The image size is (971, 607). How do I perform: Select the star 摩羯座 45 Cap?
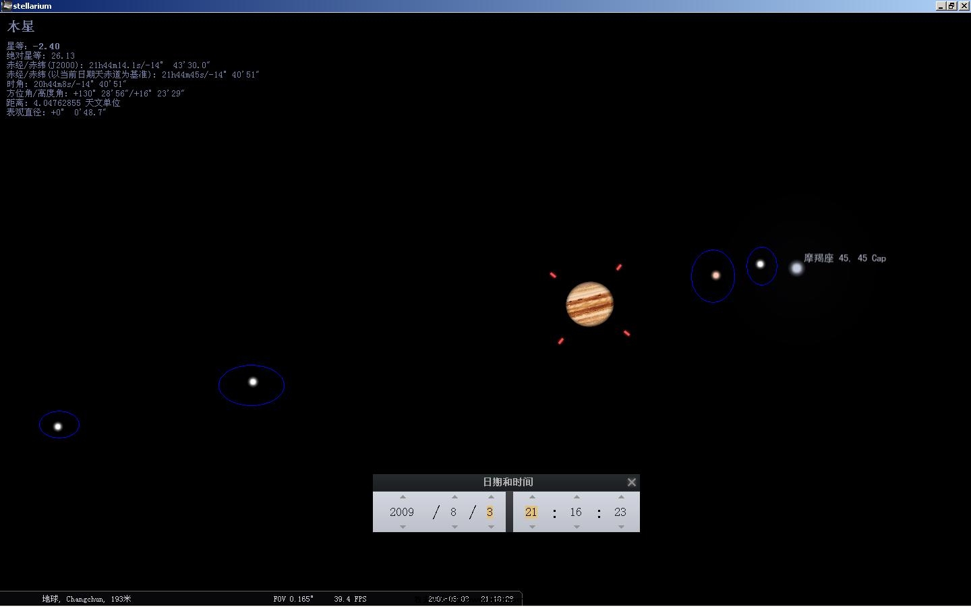[x=796, y=268]
